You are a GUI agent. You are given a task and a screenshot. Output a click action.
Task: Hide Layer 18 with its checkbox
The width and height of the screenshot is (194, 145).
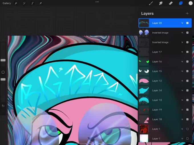187,119
